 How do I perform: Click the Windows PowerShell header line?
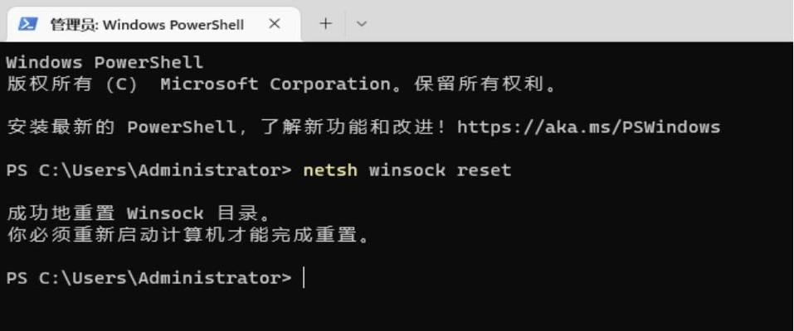(x=105, y=62)
